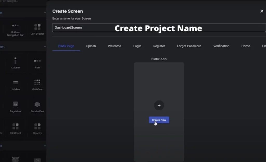Select the RotatedBox widget
266x162 pixels.
click(37, 106)
